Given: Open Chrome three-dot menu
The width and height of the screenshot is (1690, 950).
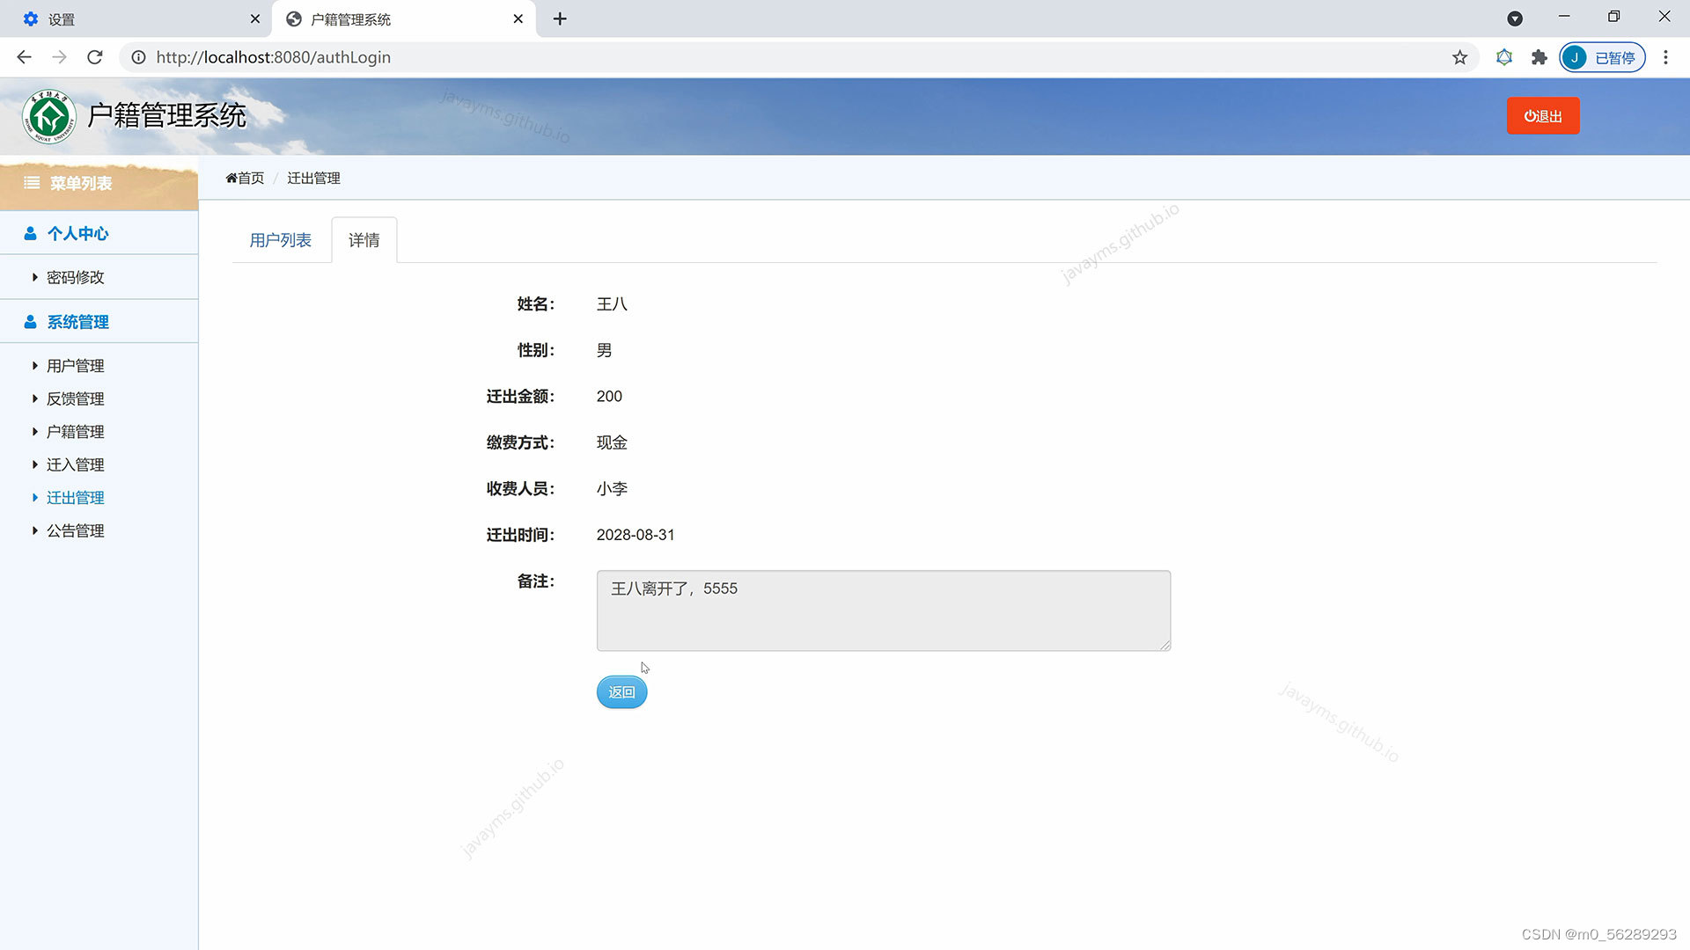Looking at the screenshot, I should 1665,57.
